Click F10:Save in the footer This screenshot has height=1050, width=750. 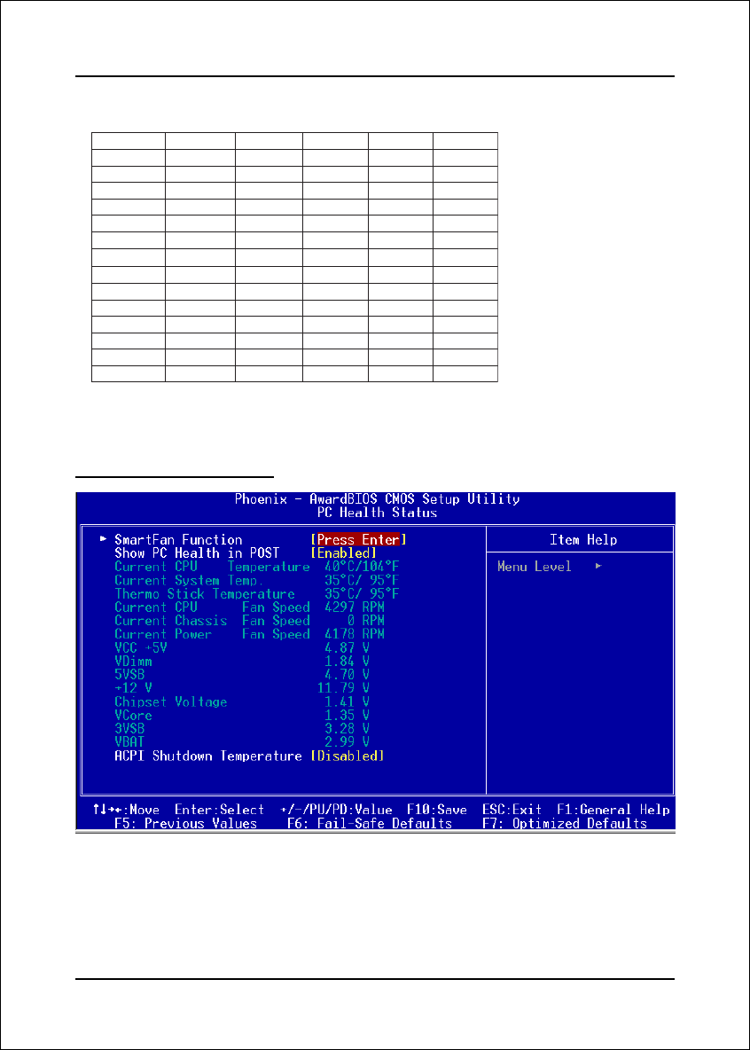pos(436,810)
